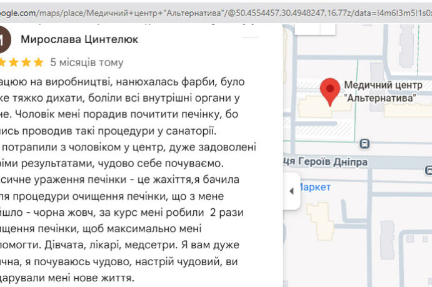
Task: Open Мирослава Цинтелюк reviewer profile
Action: coord(79,39)
